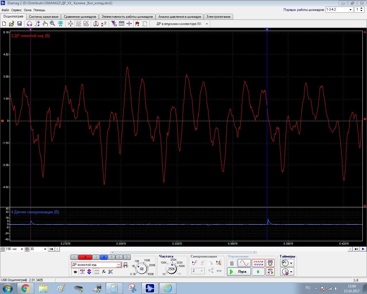The height and width of the screenshot is (294, 367).
Task: Select the horizontal measurement arc tool
Action: (30, 24)
